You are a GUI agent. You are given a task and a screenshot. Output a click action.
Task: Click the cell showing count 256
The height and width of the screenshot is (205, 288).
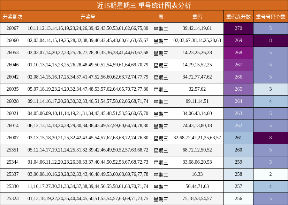pyautogui.click(x=238, y=199)
